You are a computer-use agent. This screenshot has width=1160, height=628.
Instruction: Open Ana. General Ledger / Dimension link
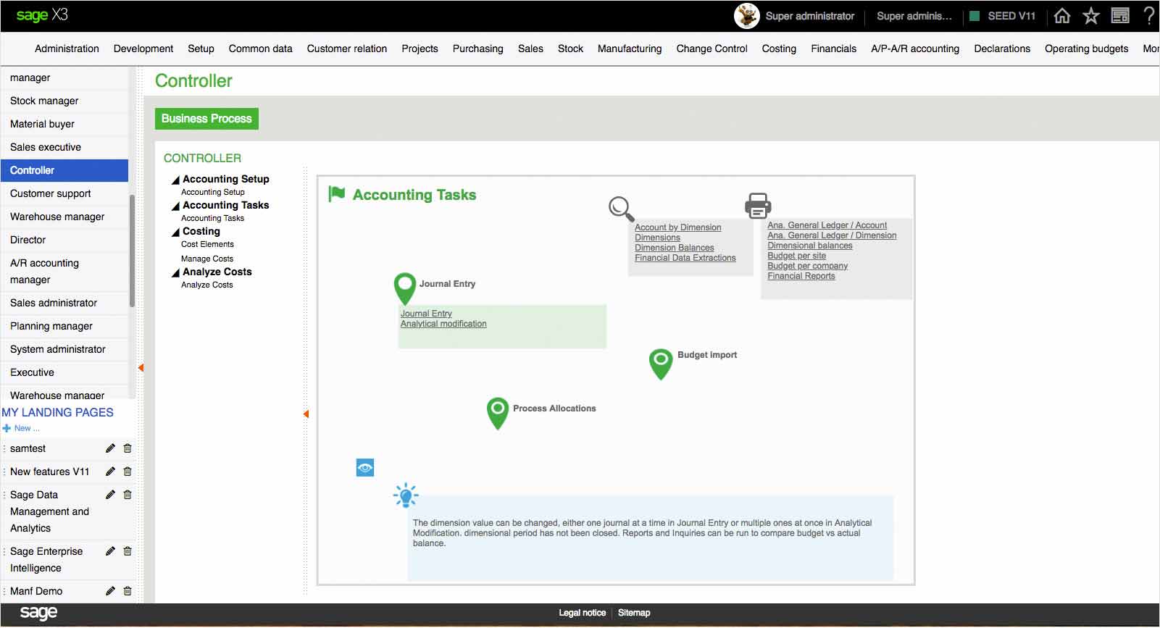coord(832,235)
